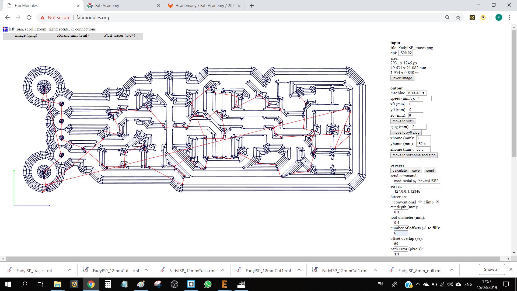Open the machine dropdown set to MDX-40

click(x=416, y=93)
